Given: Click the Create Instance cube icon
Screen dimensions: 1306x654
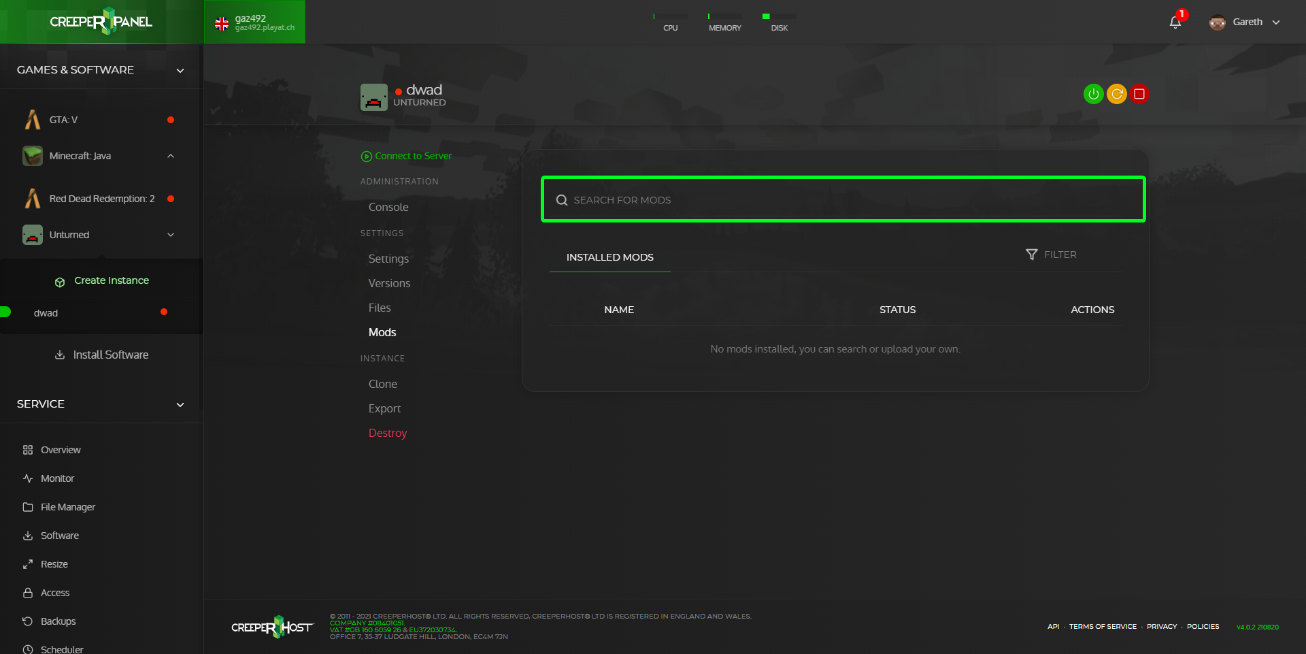Looking at the screenshot, I should [x=60, y=282].
